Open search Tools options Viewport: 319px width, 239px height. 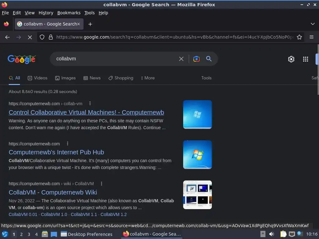click(x=206, y=78)
